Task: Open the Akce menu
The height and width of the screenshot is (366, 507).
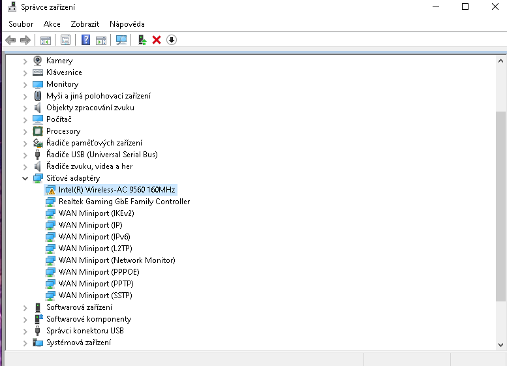Action: coord(52,24)
